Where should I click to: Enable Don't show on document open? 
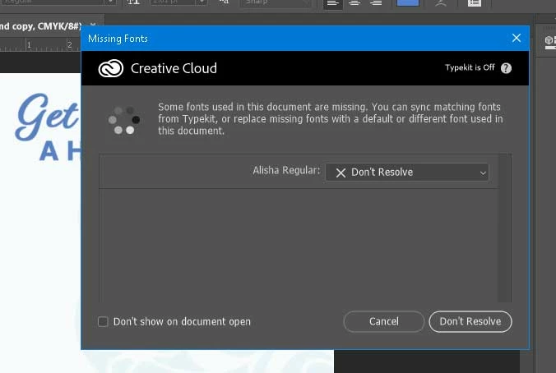click(103, 321)
